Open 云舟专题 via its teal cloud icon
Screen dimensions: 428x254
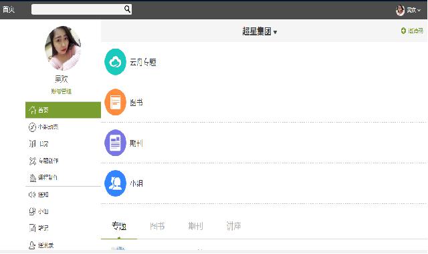tap(115, 62)
